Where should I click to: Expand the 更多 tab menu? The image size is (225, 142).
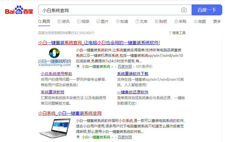217,21
